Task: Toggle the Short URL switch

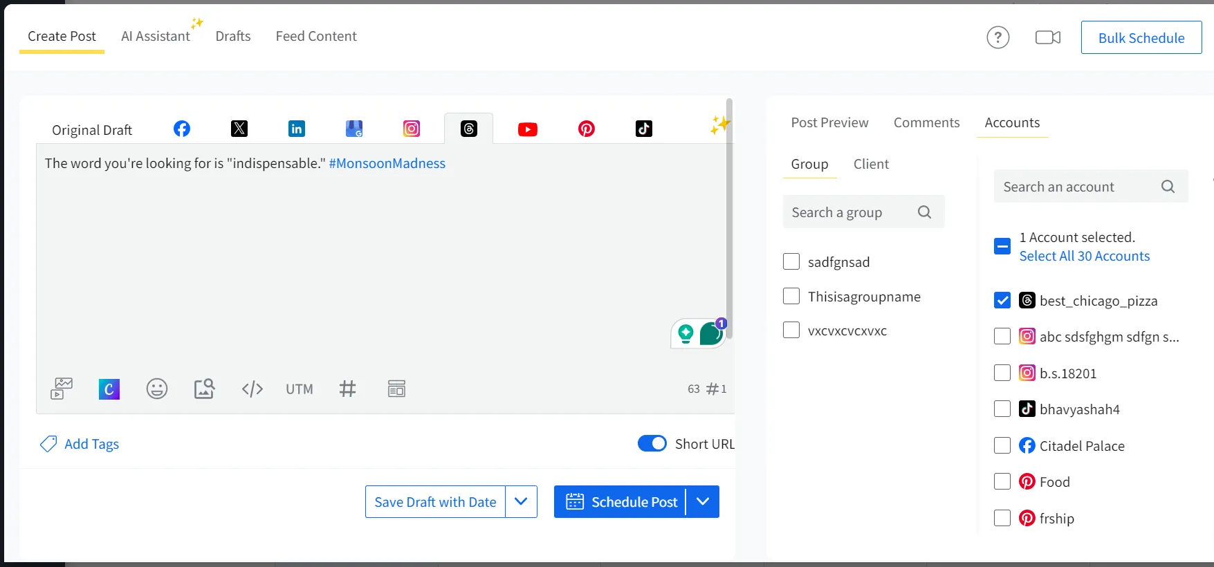Action: tap(652, 443)
